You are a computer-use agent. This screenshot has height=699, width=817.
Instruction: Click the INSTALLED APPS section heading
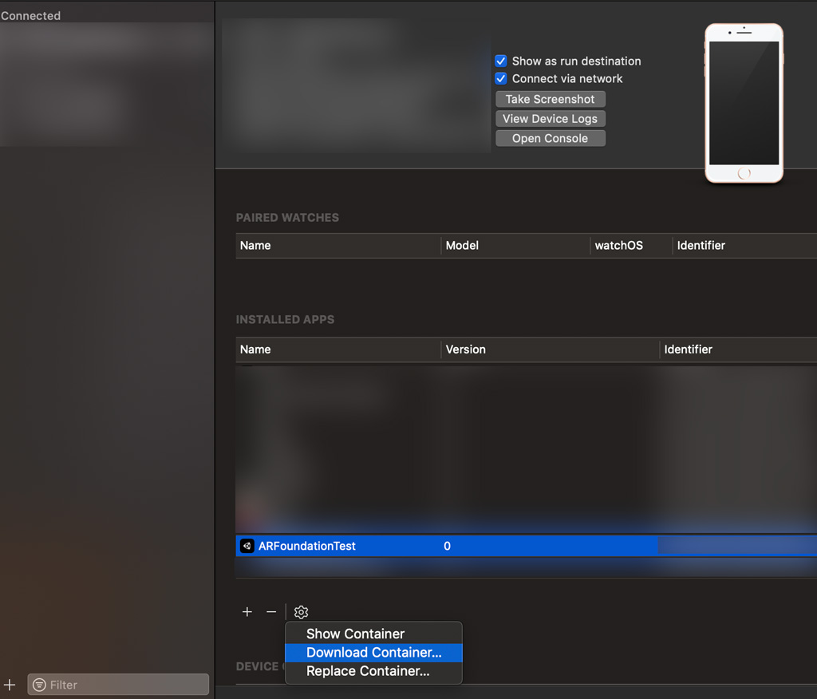pyautogui.click(x=285, y=319)
